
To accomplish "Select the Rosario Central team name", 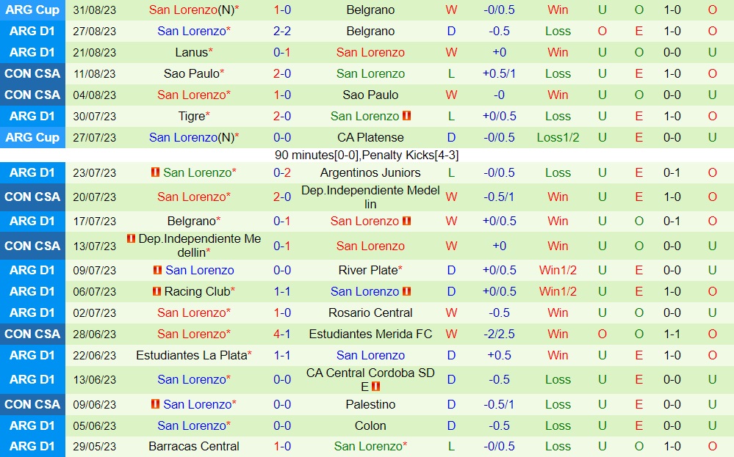I will [370, 312].
